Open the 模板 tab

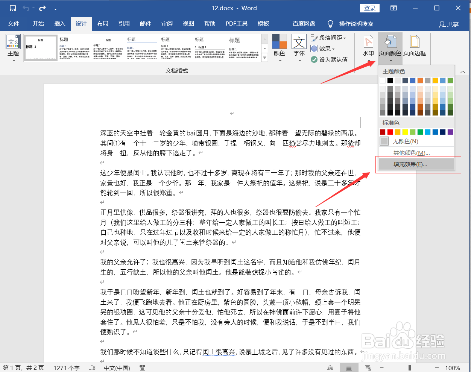coord(263,24)
